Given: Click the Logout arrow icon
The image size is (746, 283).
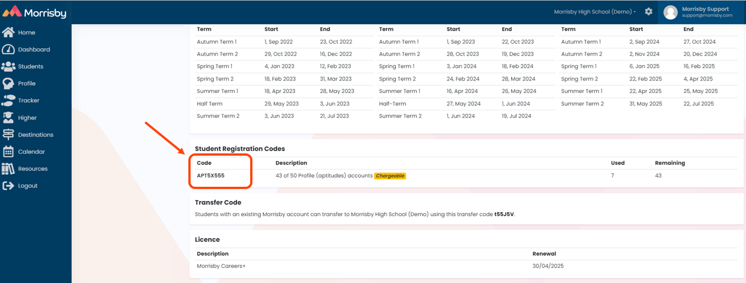Looking at the screenshot, I should coord(8,186).
